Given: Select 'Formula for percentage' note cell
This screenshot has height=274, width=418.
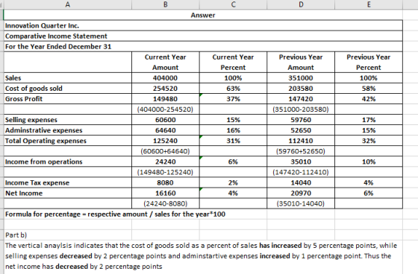Looking at the screenshot, I should [115, 214].
